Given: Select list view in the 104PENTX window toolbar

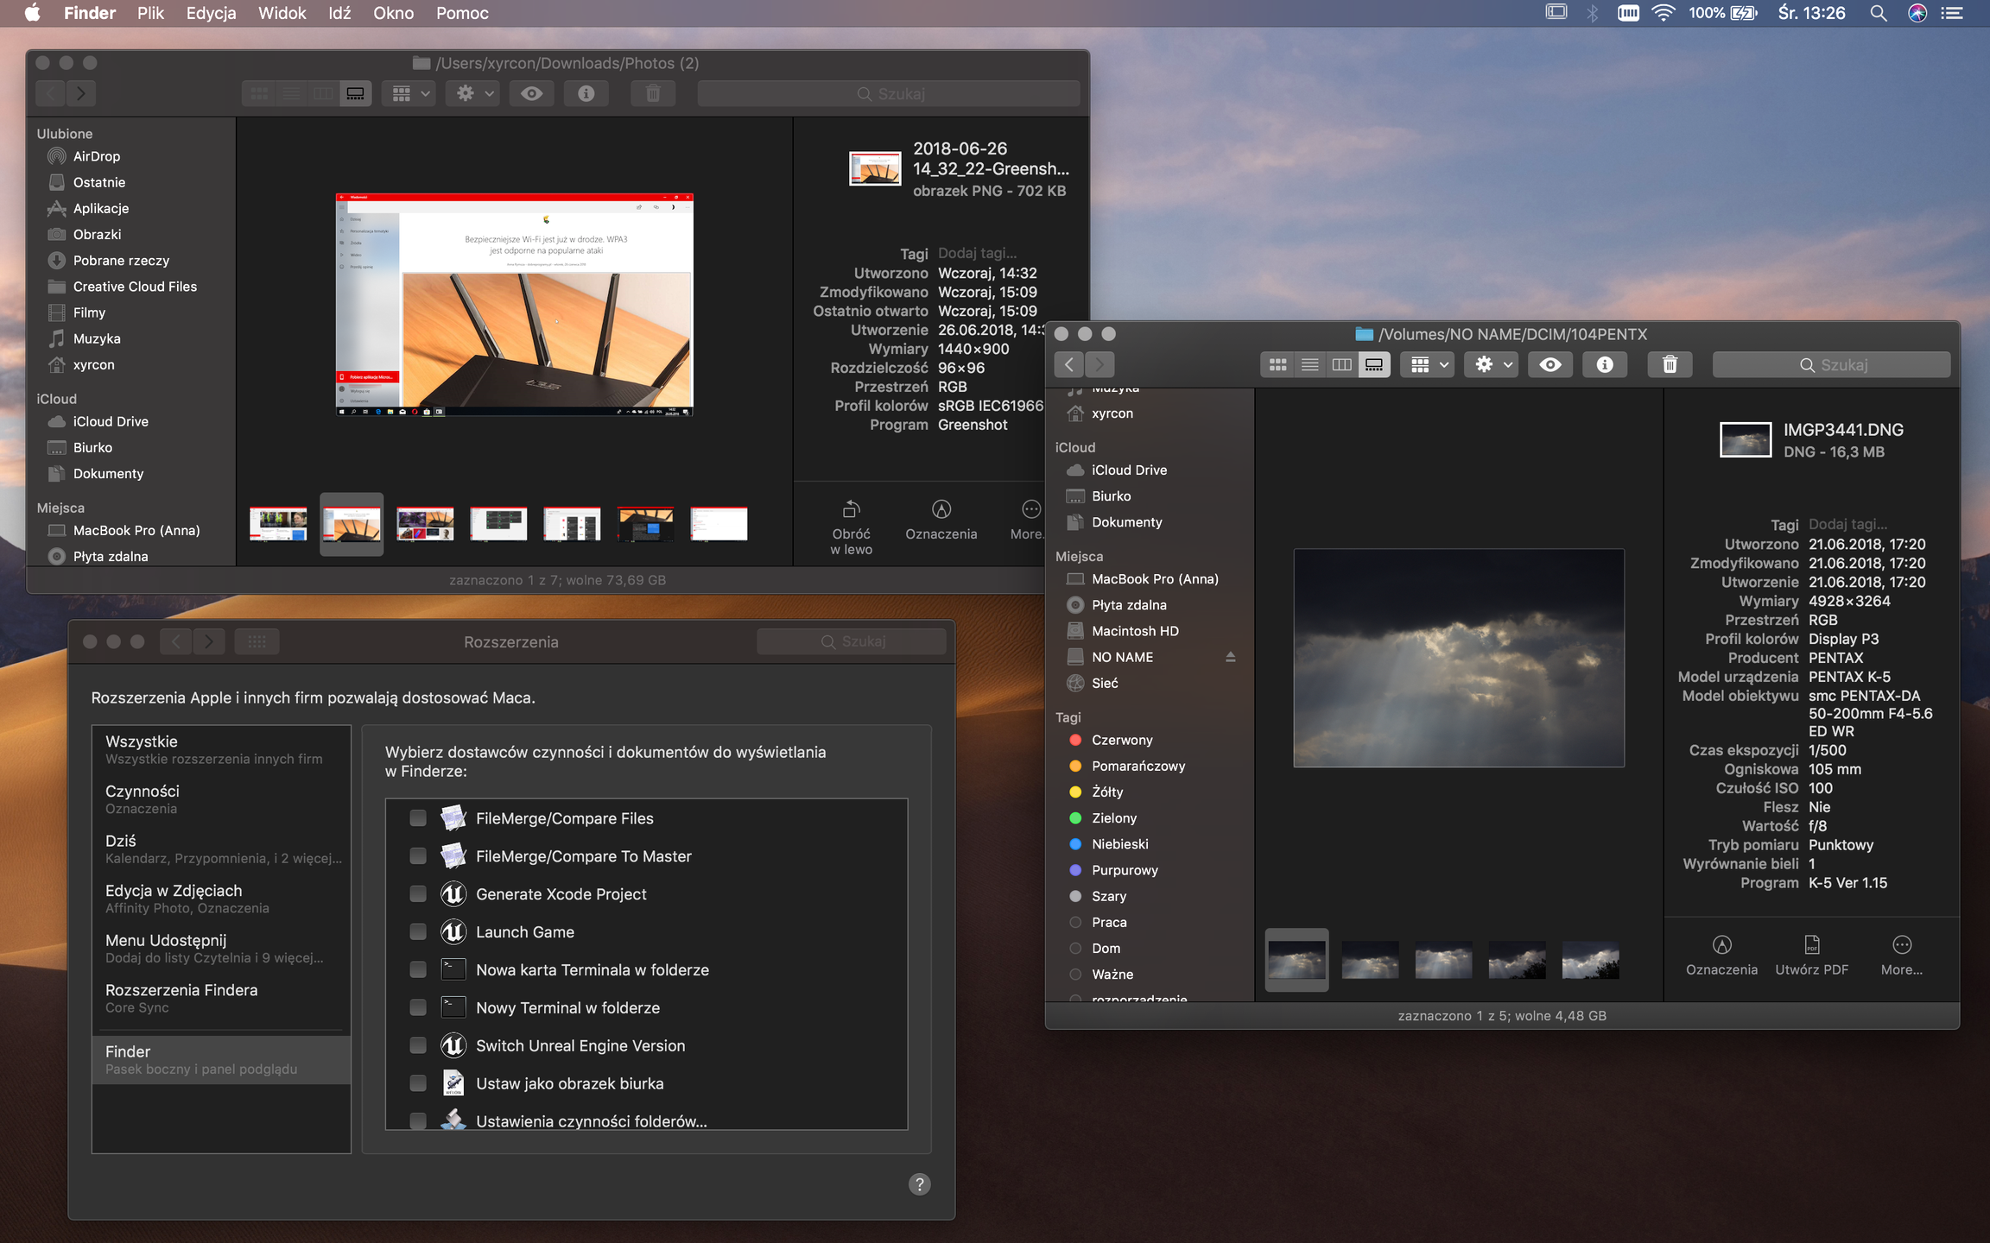Looking at the screenshot, I should [1309, 365].
